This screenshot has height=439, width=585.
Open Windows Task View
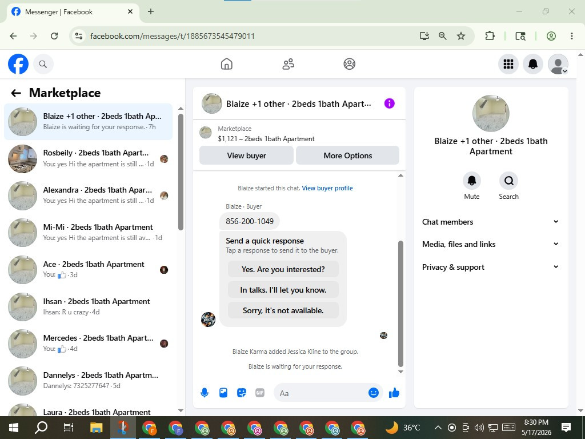pos(69,428)
